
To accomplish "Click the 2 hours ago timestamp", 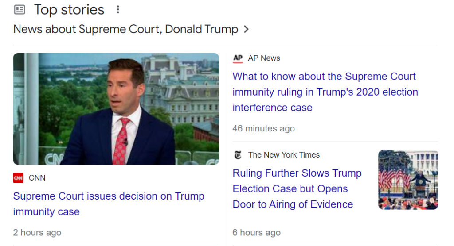I will (37, 232).
